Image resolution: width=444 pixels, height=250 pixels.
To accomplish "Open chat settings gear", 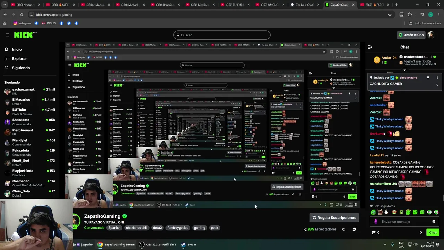I will pyautogui.click(x=421, y=233).
